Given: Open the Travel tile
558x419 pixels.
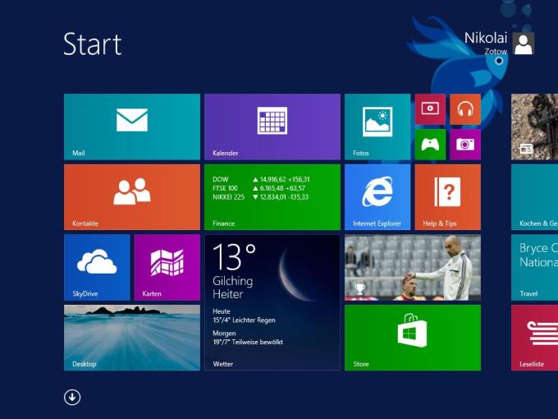Looking at the screenshot, I should click(x=534, y=268).
